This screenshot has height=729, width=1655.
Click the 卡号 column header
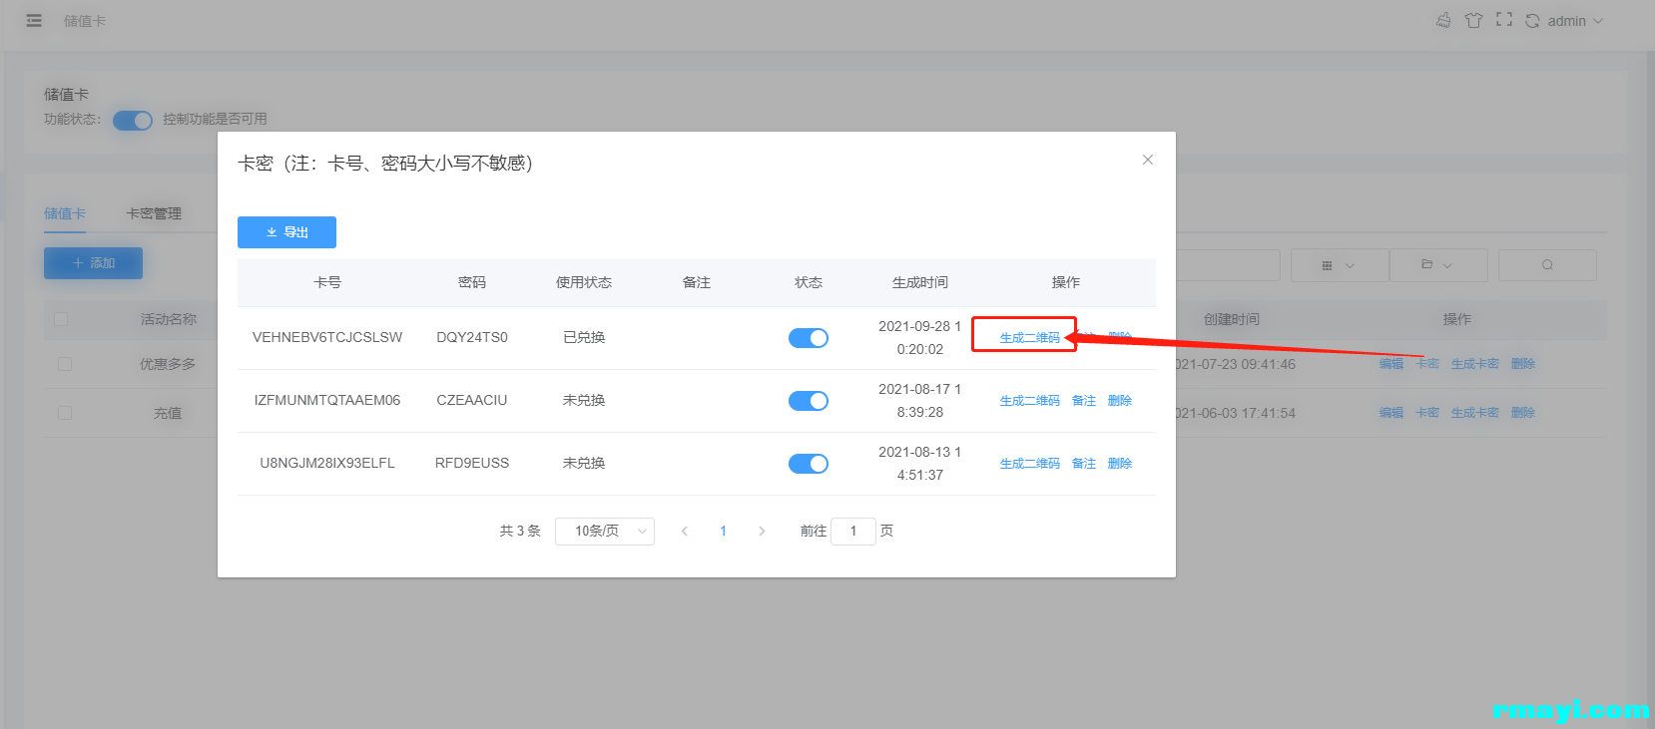[x=327, y=282]
